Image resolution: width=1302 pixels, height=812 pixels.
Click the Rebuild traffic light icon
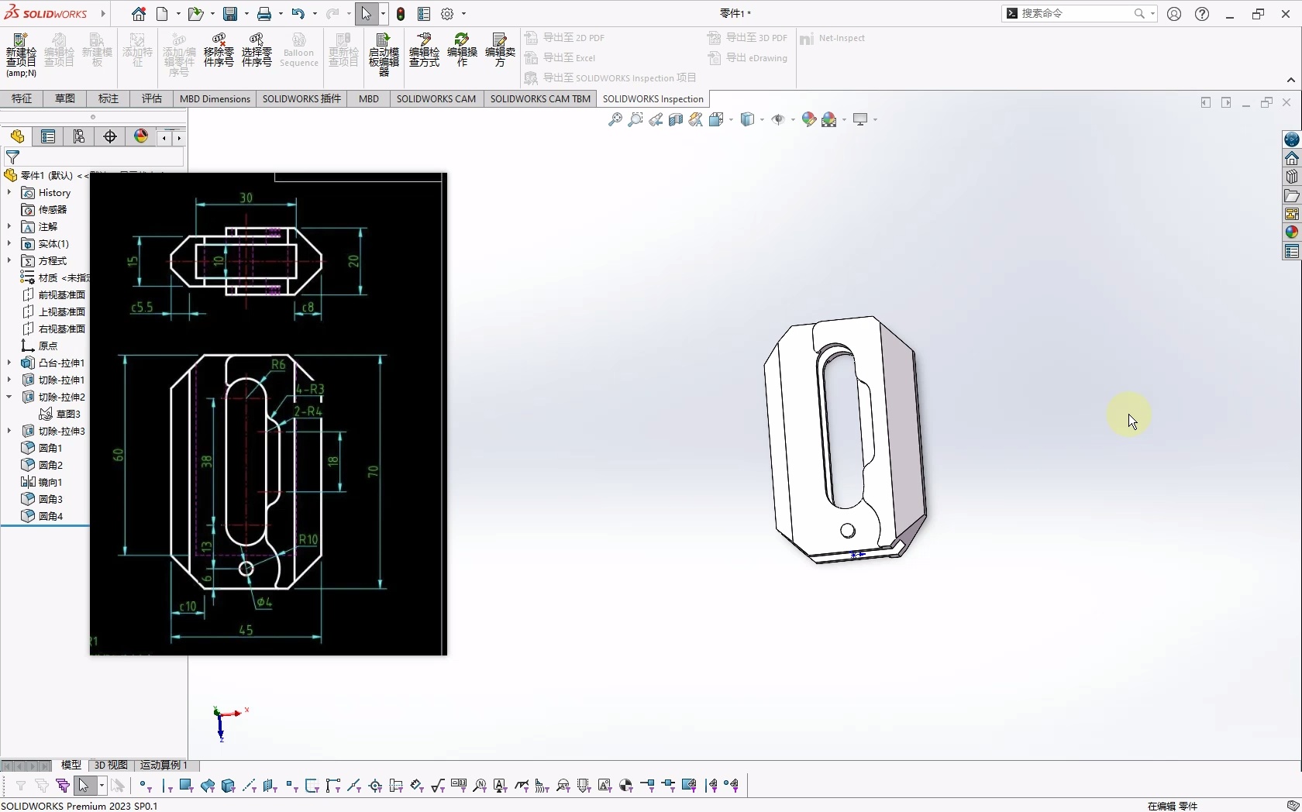401,14
